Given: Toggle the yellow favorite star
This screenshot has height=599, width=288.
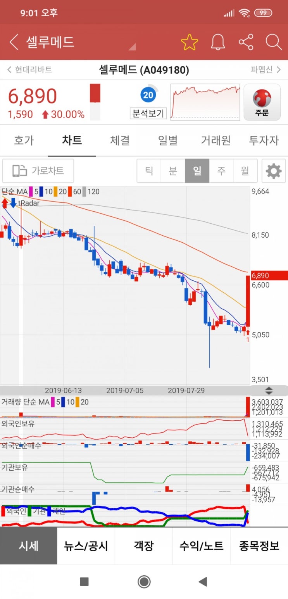Looking at the screenshot, I should click(x=189, y=42).
